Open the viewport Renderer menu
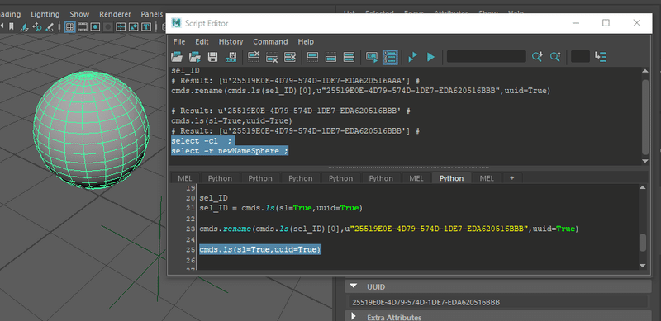Image resolution: width=661 pixels, height=321 pixels. (x=115, y=14)
